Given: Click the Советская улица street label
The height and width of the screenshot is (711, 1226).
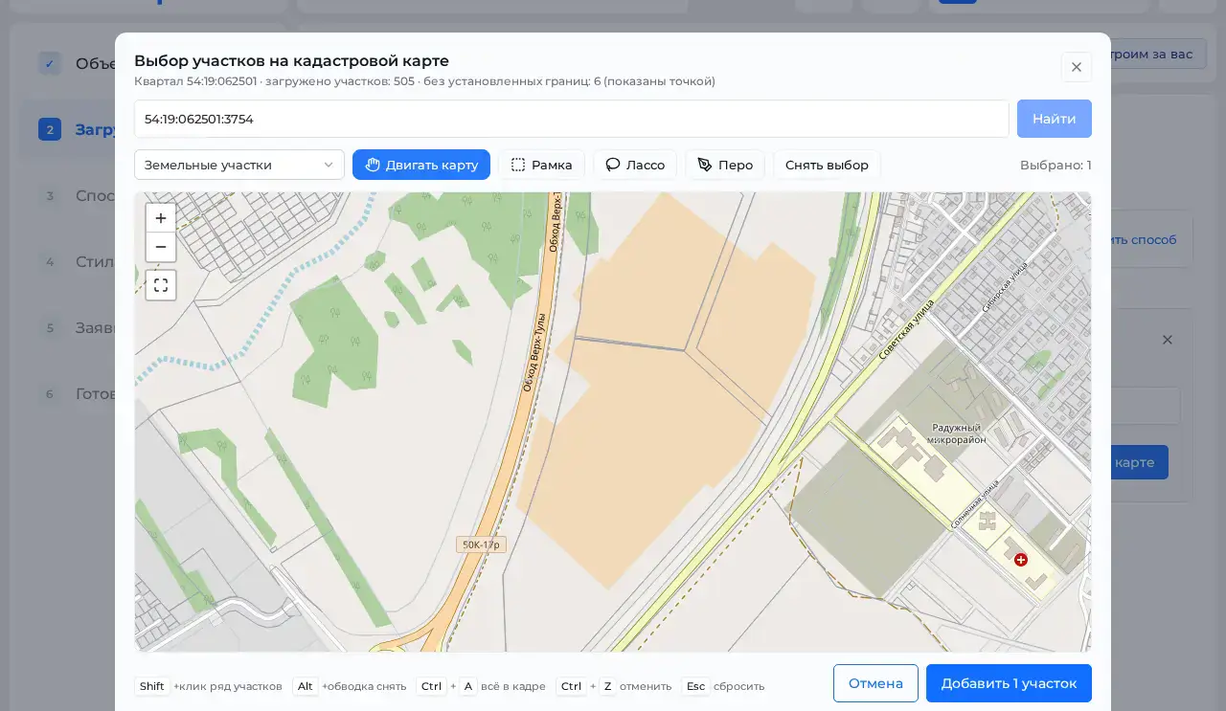Looking at the screenshot, I should (x=906, y=330).
